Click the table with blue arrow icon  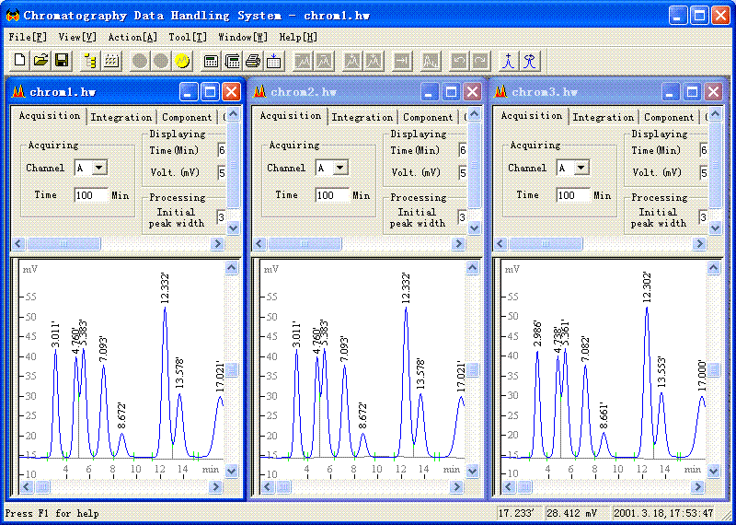273,60
